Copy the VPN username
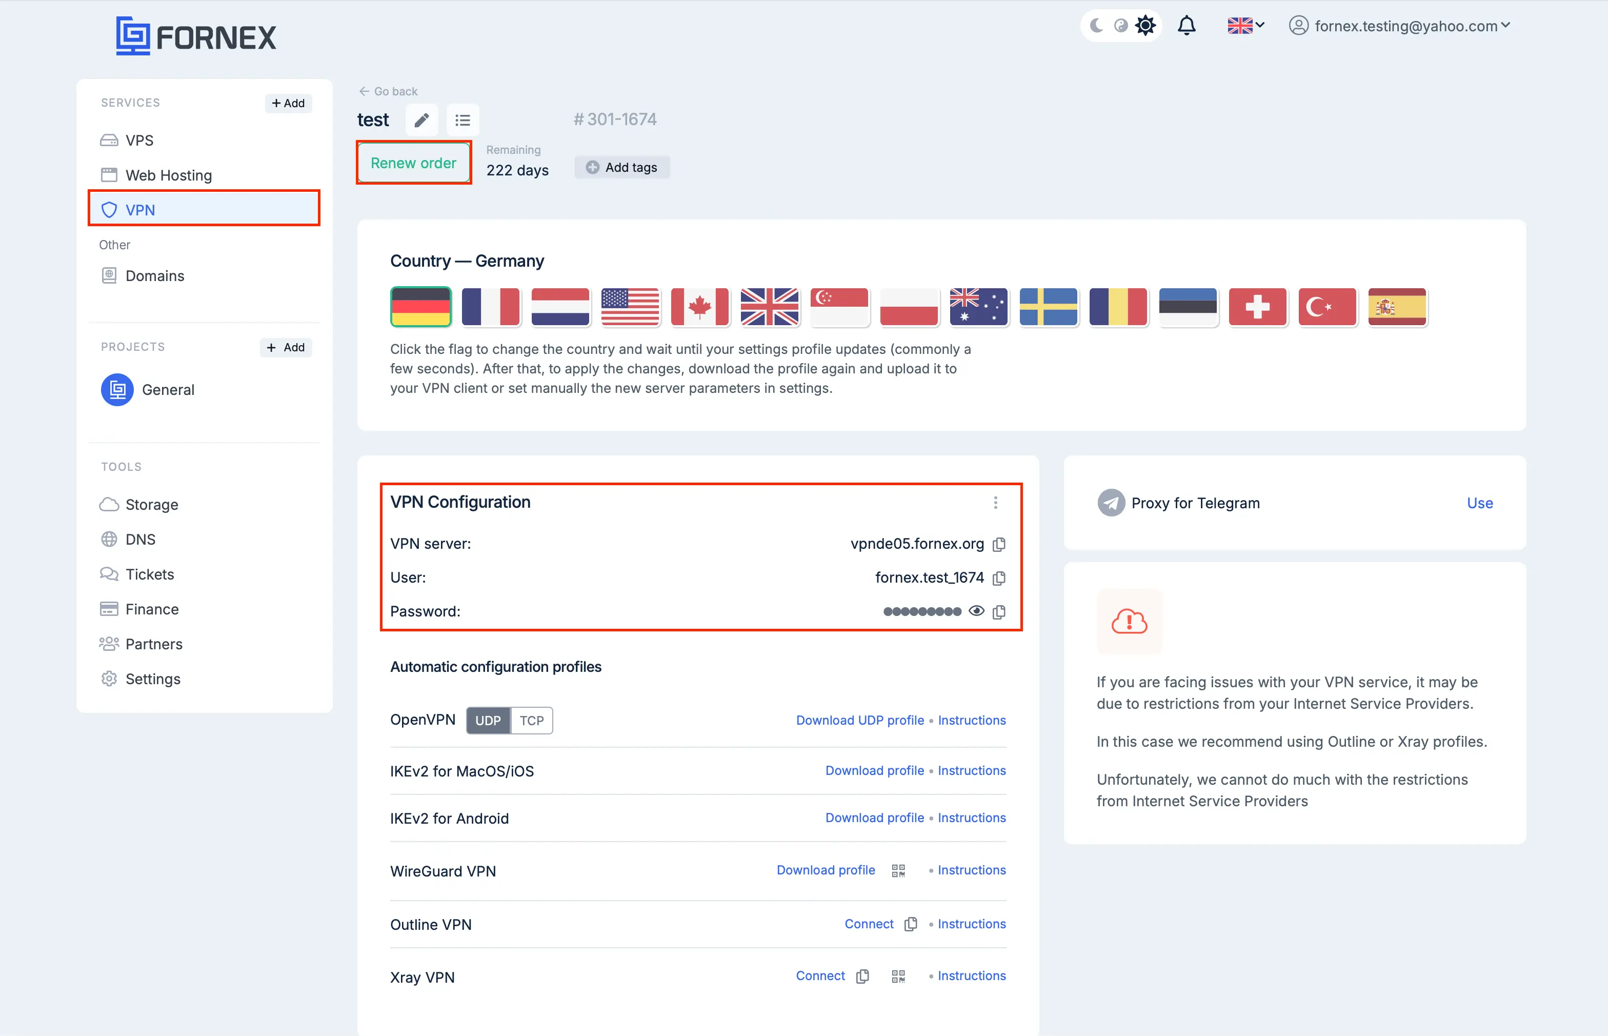 tap(999, 578)
